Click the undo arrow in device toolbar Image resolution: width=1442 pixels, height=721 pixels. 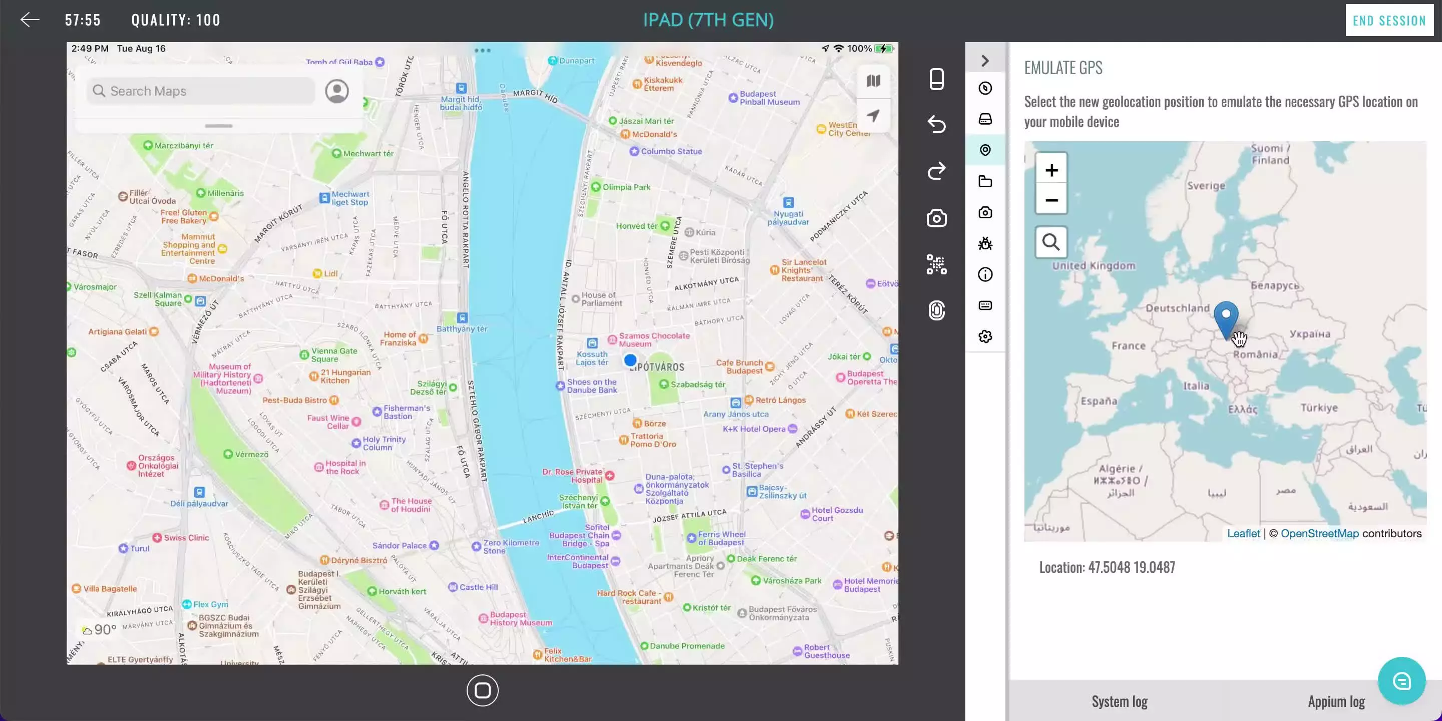936,124
